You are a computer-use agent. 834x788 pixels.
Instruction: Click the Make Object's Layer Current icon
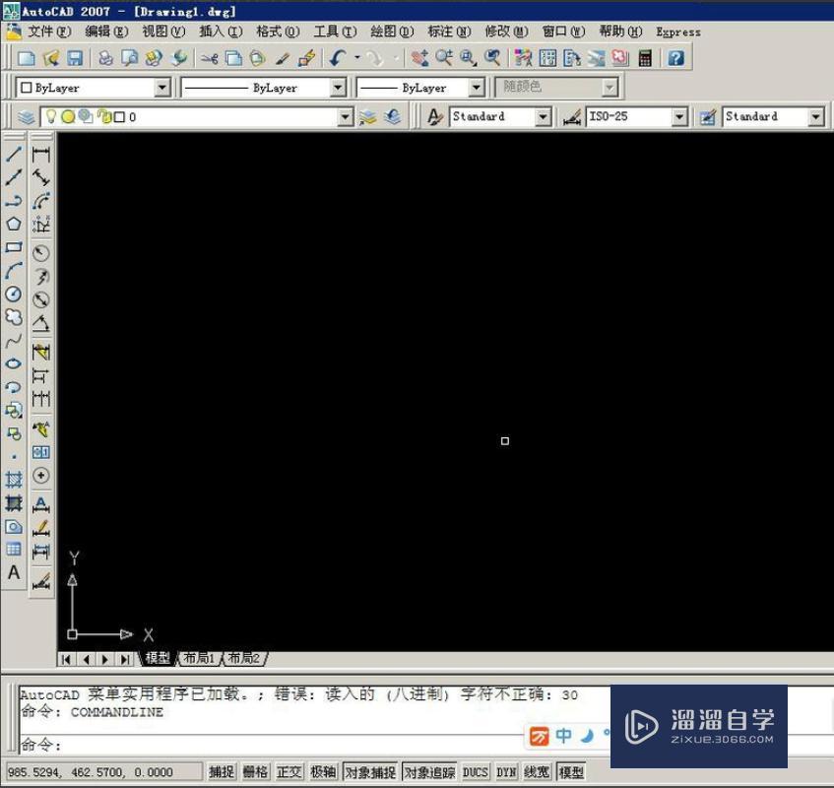tap(367, 116)
